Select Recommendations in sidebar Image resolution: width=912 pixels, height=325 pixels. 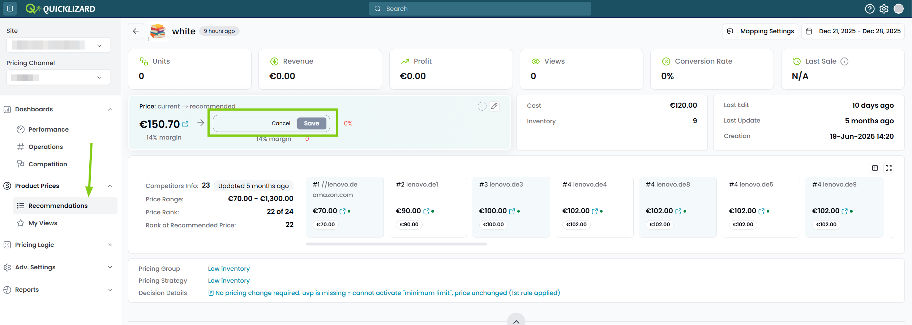(x=65, y=206)
